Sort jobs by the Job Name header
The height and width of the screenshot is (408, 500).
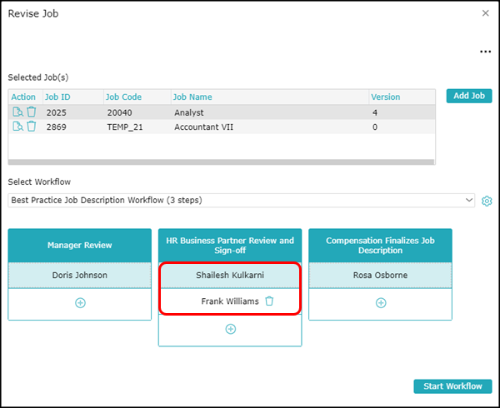[x=193, y=97]
